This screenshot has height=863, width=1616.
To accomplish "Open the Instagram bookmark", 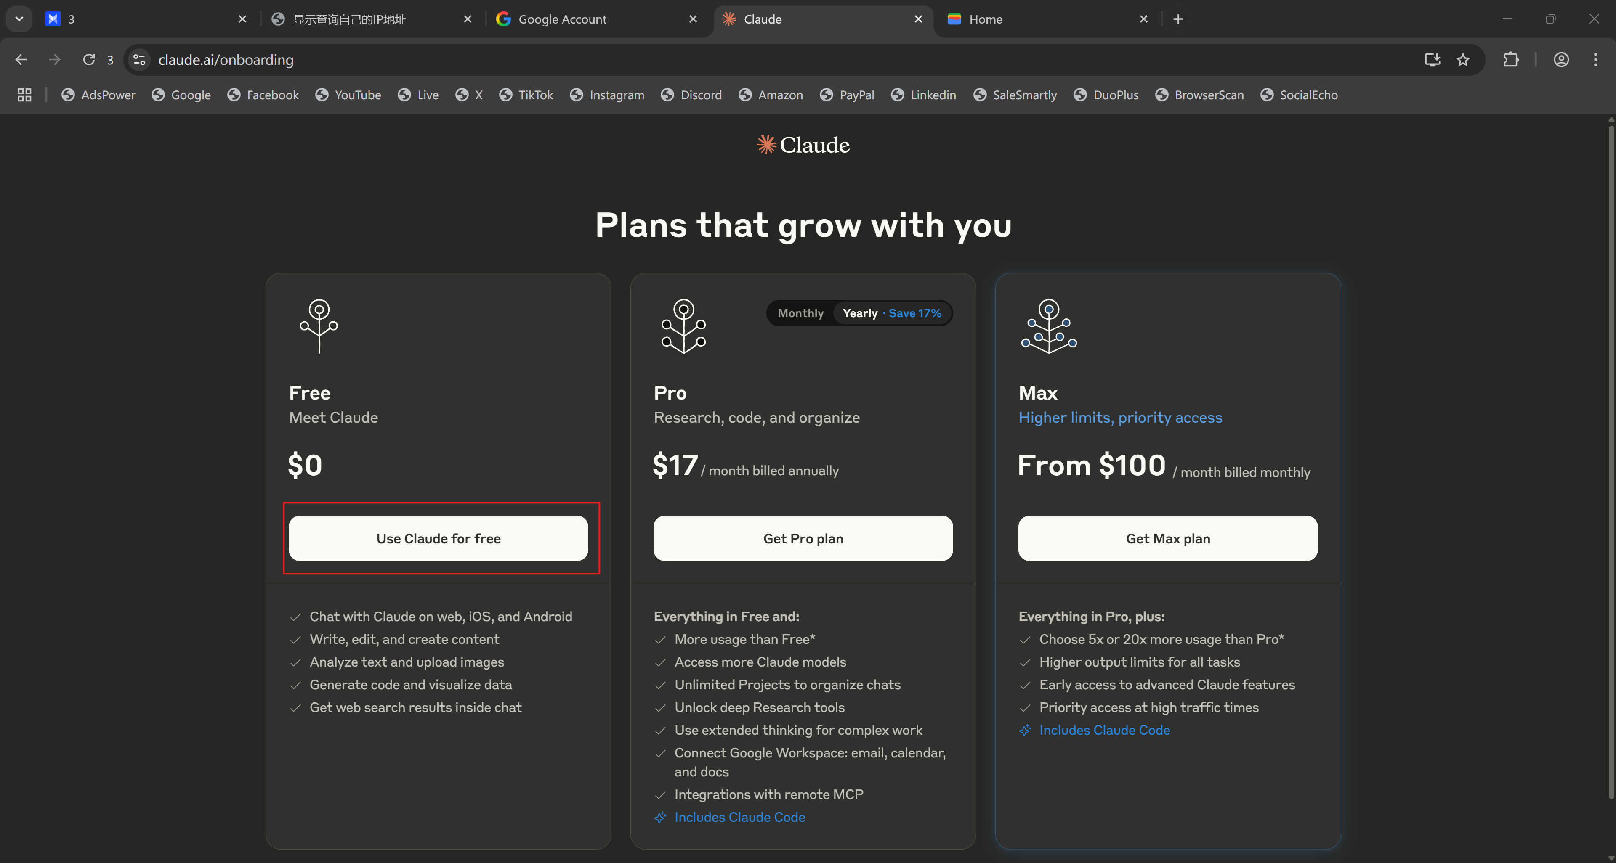I will 607,95.
